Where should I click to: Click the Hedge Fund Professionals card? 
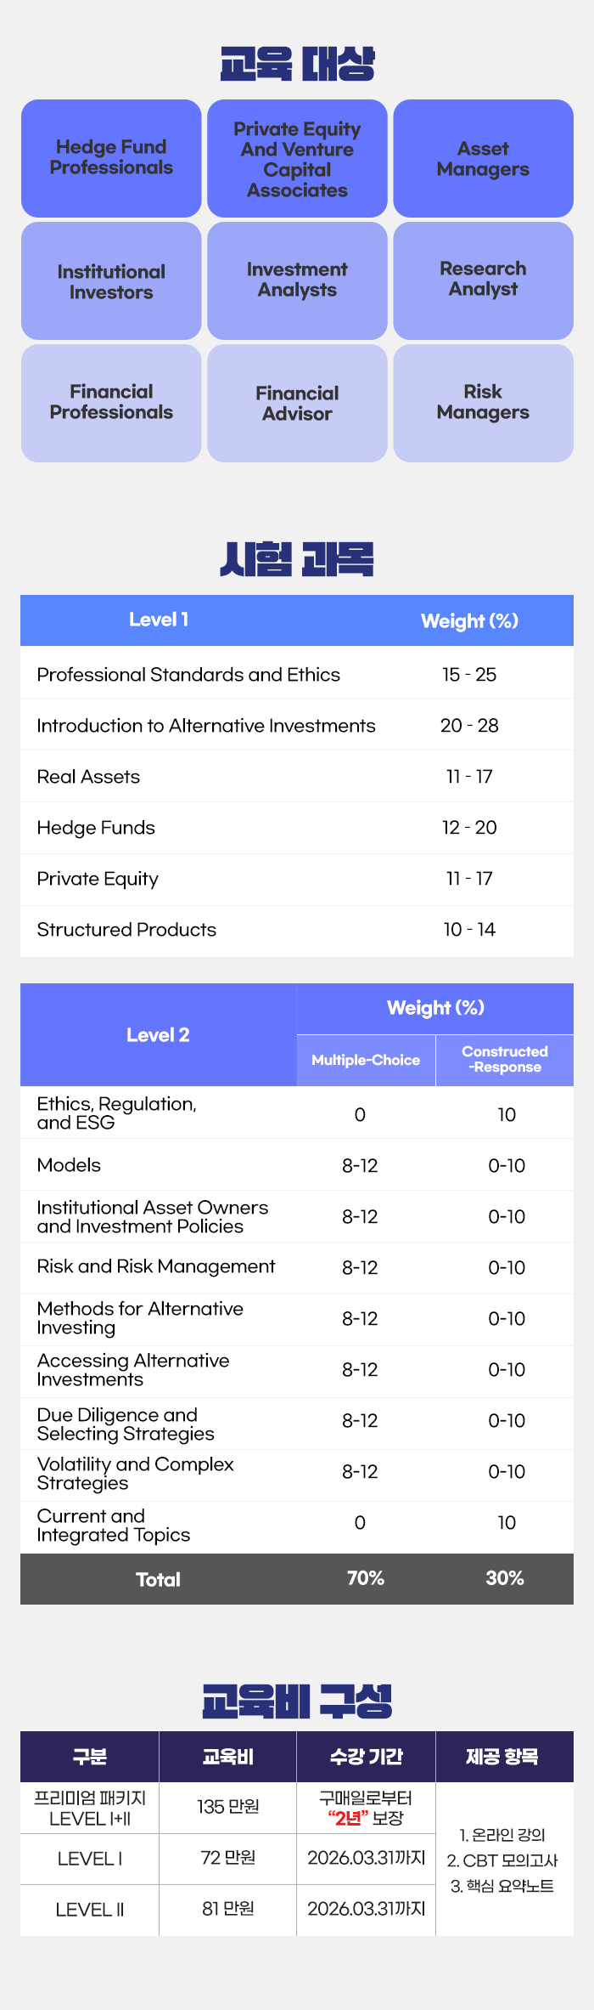tap(111, 158)
